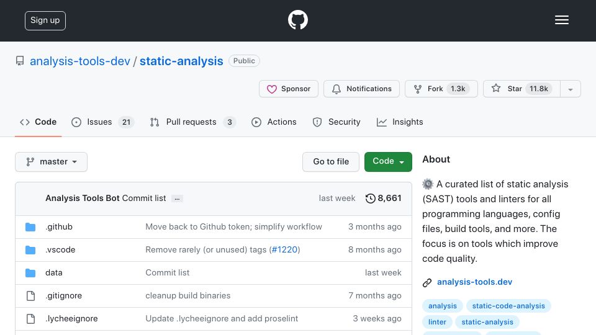The width and height of the screenshot is (596, 335).
Task: Click the Pull requests count badge 3
Action: tap(230, 122)
